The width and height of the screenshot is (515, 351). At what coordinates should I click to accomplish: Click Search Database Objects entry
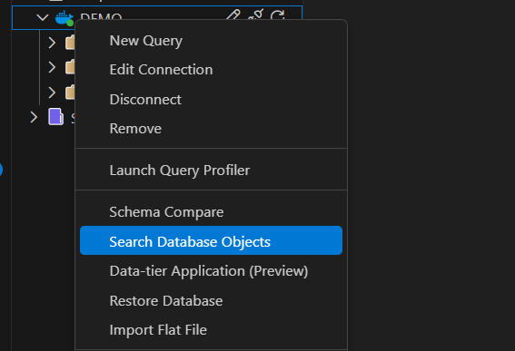pos(211,240)
